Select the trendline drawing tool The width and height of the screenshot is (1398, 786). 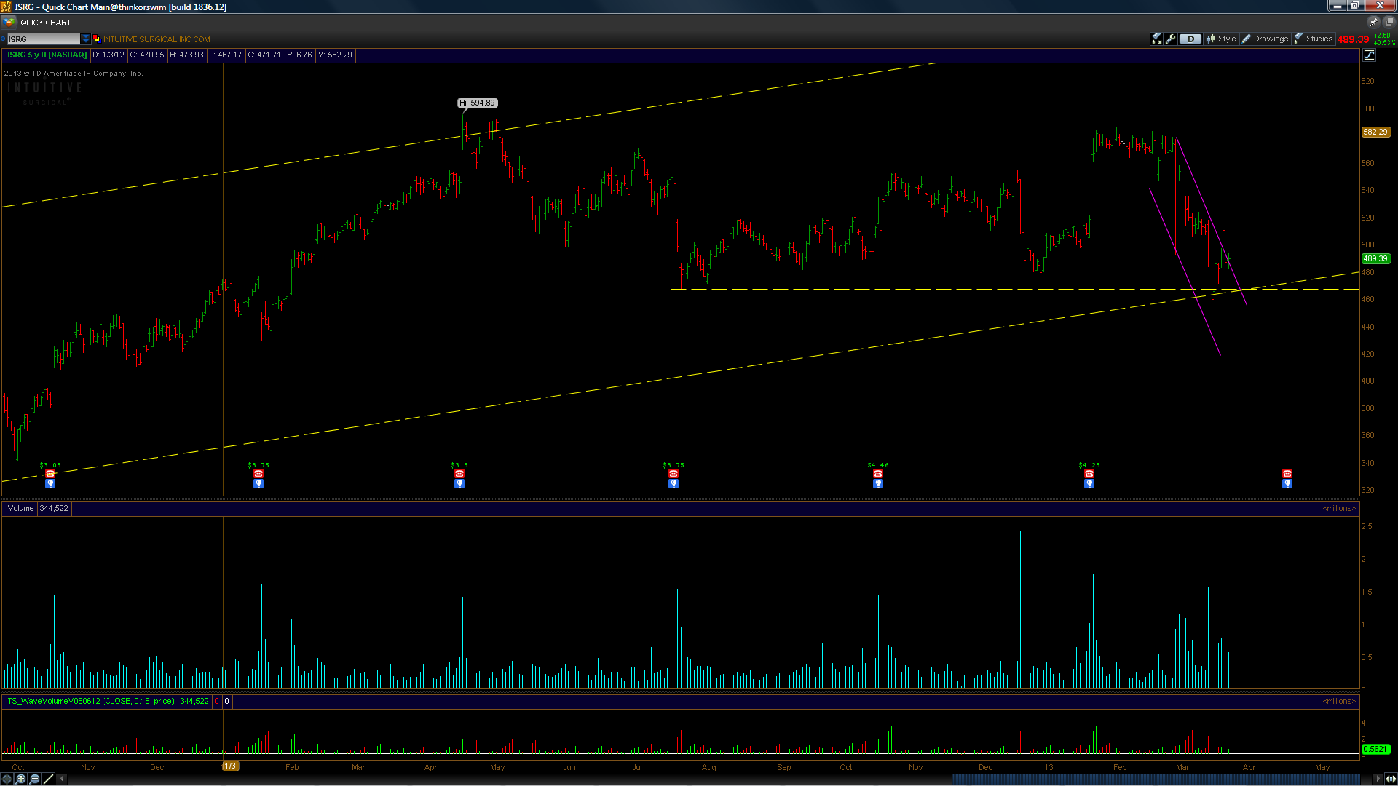tap(49, 779)
